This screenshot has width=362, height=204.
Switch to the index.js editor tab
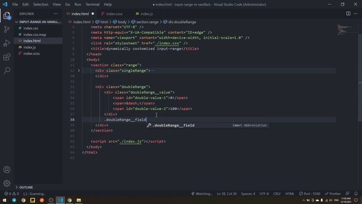point(146,14)
